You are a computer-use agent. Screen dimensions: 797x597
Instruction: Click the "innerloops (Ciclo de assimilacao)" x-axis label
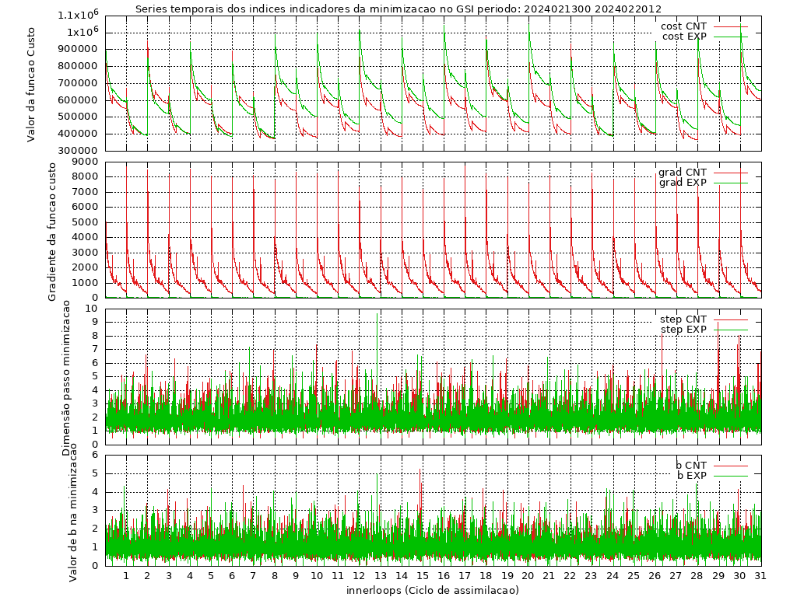[432, 591]
